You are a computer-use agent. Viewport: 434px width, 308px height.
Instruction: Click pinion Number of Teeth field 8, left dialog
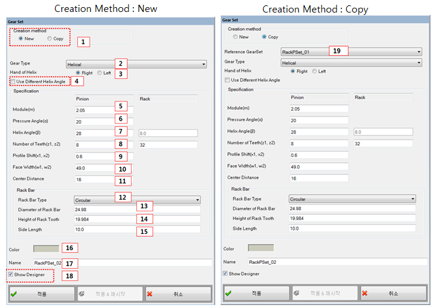pyautogui.click(x=104, y=145)
